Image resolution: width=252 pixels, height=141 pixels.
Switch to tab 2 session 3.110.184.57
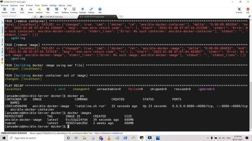click(52, 17)
